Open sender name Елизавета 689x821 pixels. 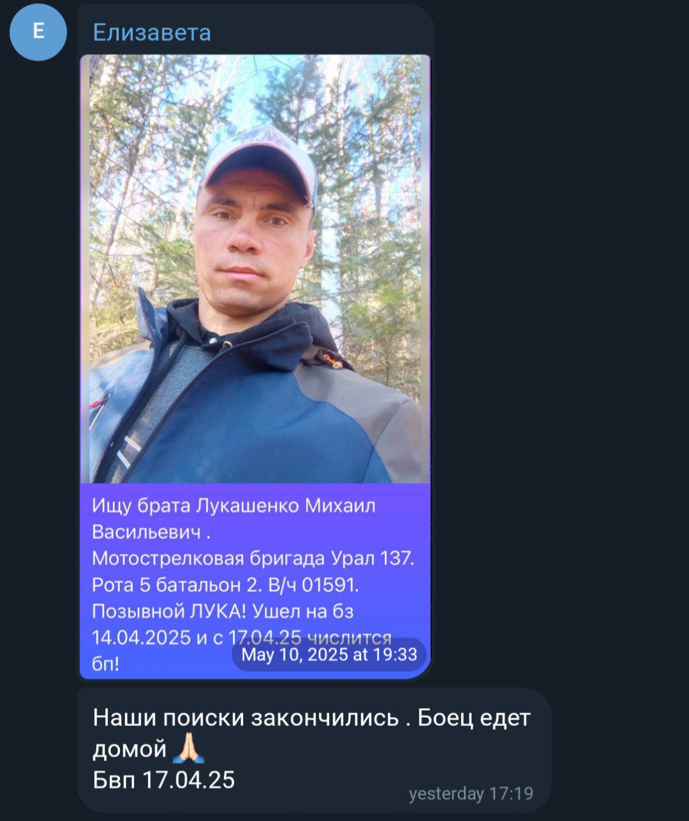coord(152,32)
